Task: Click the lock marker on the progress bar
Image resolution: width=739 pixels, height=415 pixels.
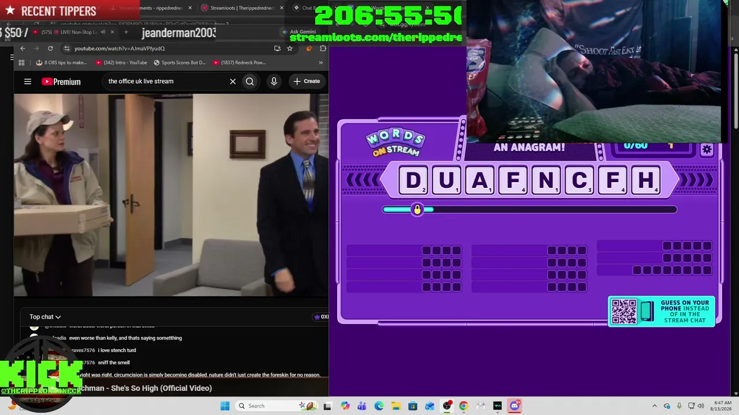Action: (417, 210)
